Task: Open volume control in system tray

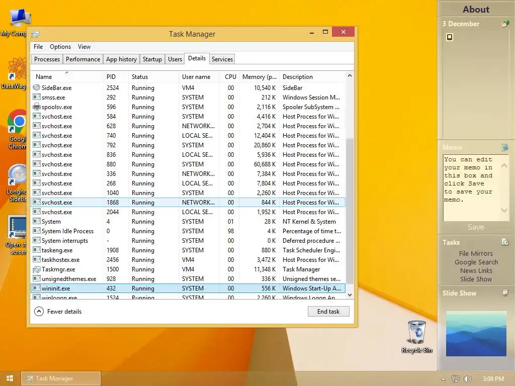Action: point(468,378)
